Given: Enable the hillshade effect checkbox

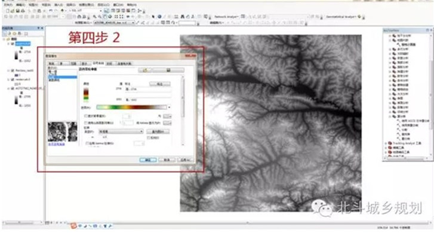Looking at the screenshot, I should 86,122.
